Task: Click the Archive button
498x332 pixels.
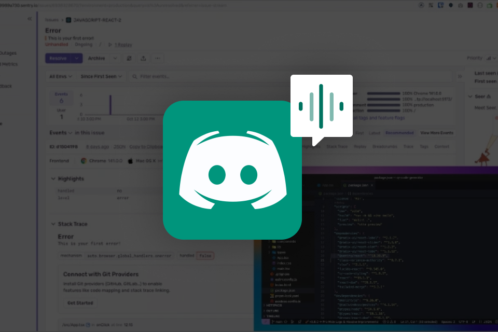Action: pyautogui.click(x=96, y=58)
